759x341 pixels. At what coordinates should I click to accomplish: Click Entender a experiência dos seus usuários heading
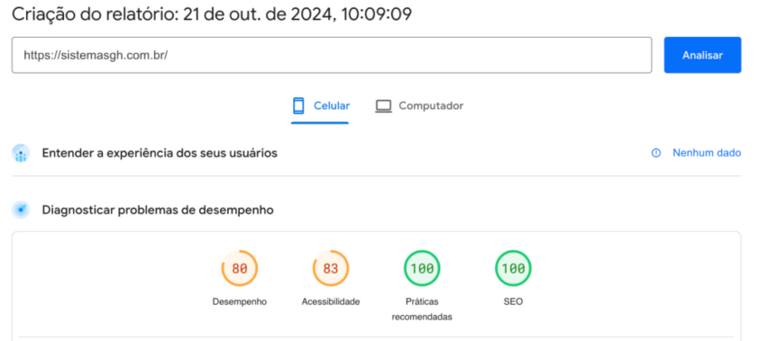[160, 153]
